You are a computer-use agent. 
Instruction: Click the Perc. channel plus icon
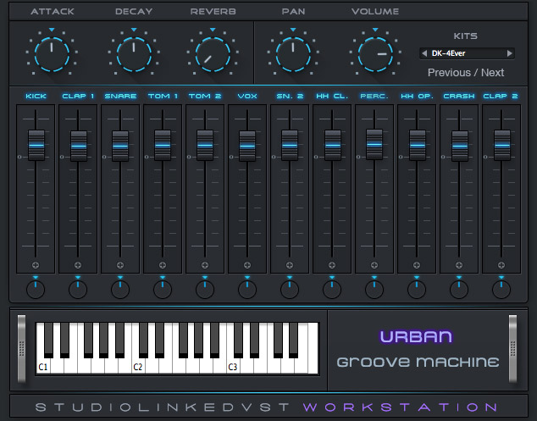click(374, 265)
